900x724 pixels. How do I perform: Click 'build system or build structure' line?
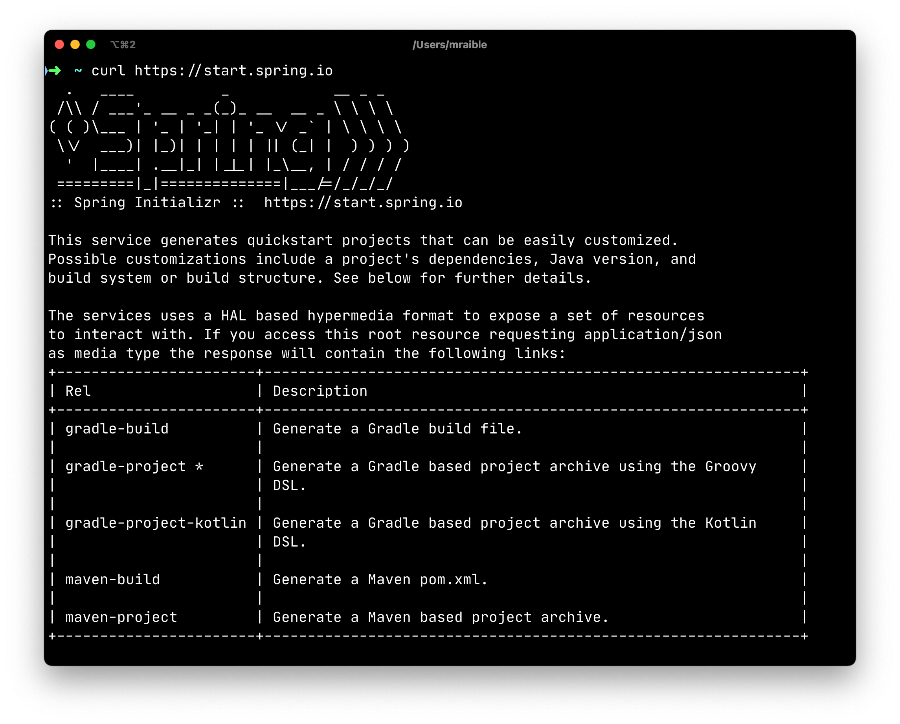[x=320, y=278]
